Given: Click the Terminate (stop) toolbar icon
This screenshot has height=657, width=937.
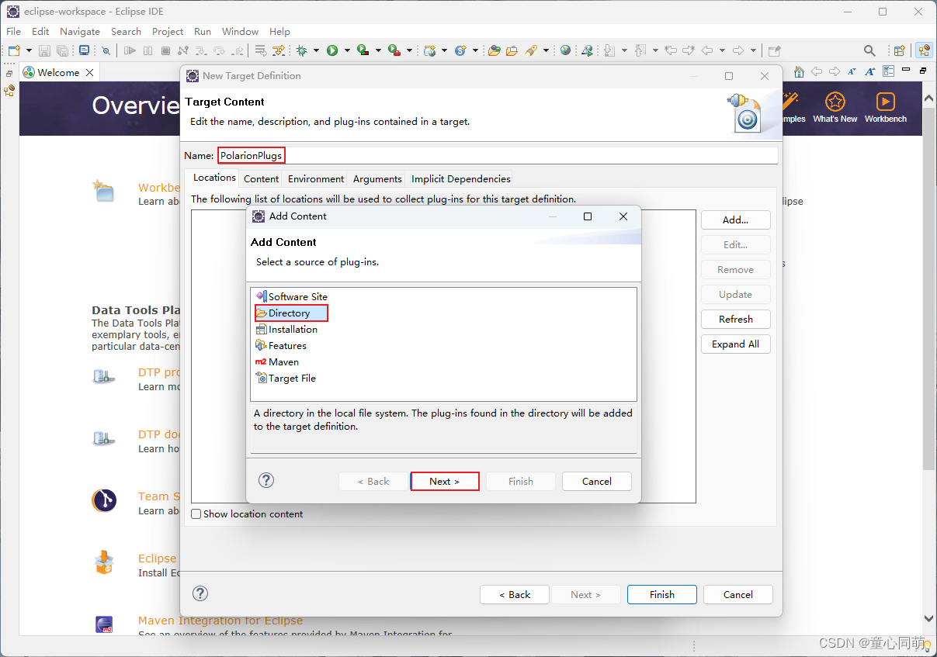Looking at the screenshot, I should point(165,50).
